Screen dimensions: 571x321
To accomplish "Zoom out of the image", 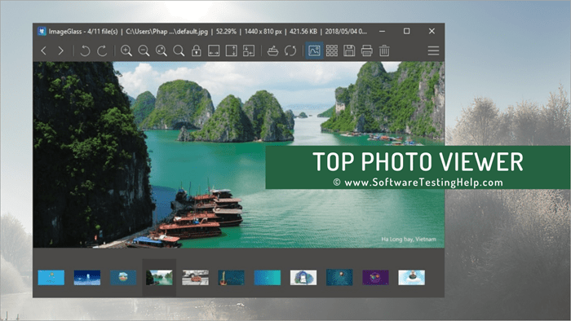I will [144, 51].
